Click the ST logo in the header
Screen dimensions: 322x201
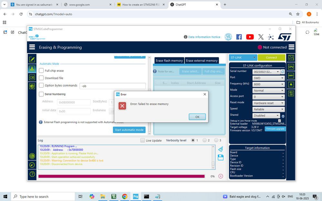click(x=285, y=37)
